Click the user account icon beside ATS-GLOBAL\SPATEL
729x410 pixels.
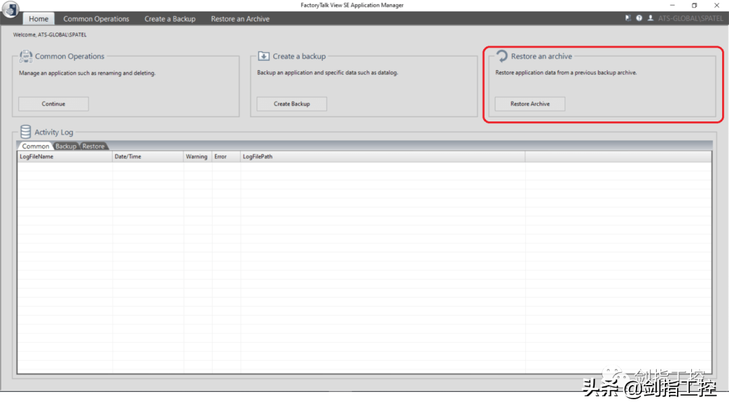650,18
